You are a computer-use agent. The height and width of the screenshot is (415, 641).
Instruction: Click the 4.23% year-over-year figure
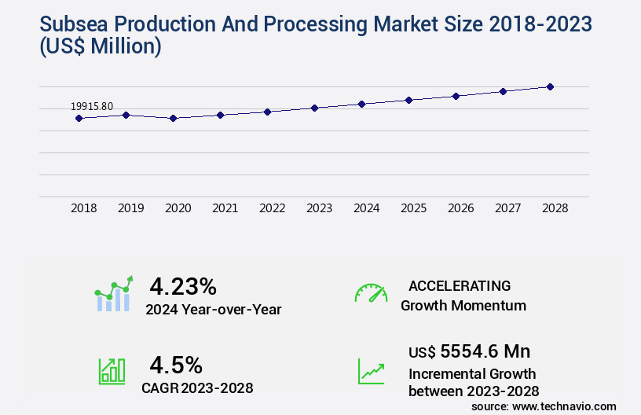pyautogui.click(x=183, y=285)
